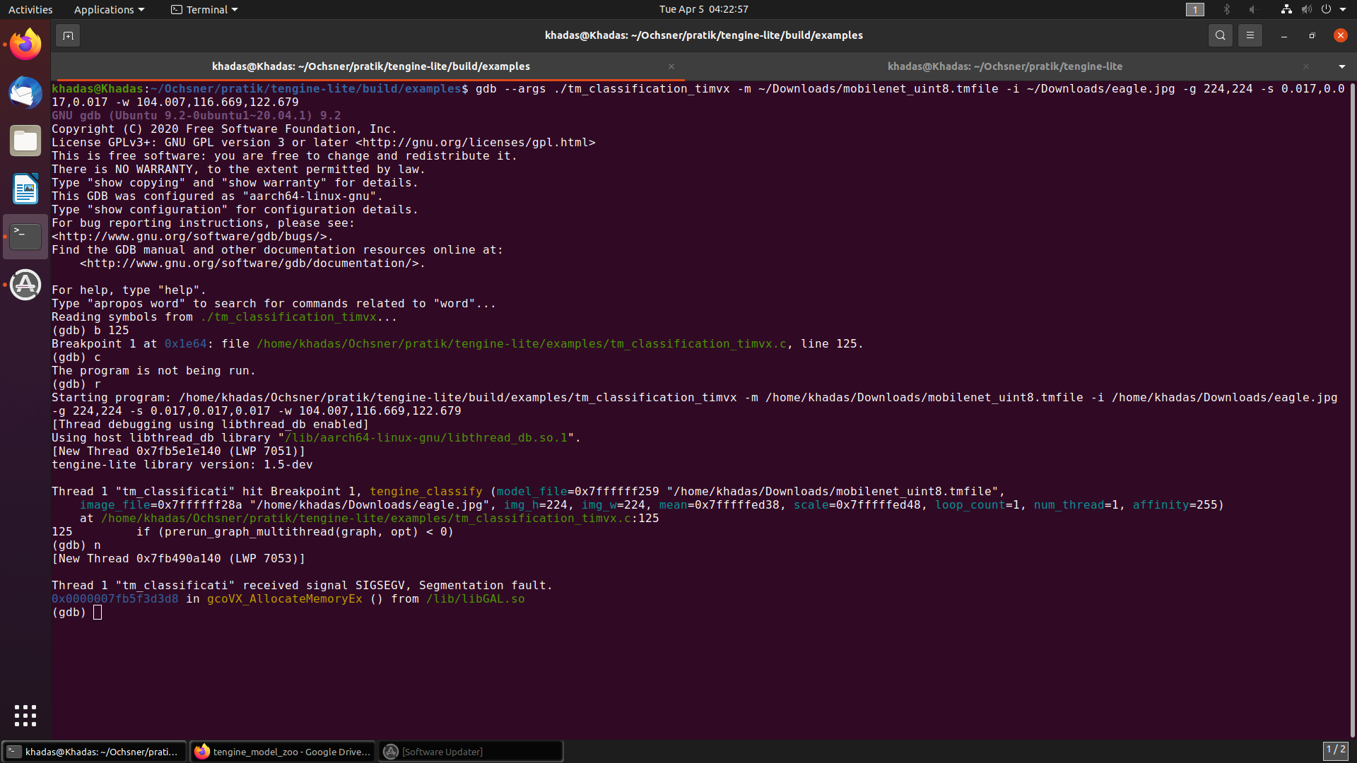
Task: Click the gdb prompt input cursor
Action: 97,612
